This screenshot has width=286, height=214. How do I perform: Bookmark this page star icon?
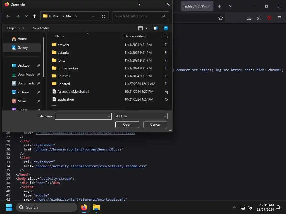(221, 18)
